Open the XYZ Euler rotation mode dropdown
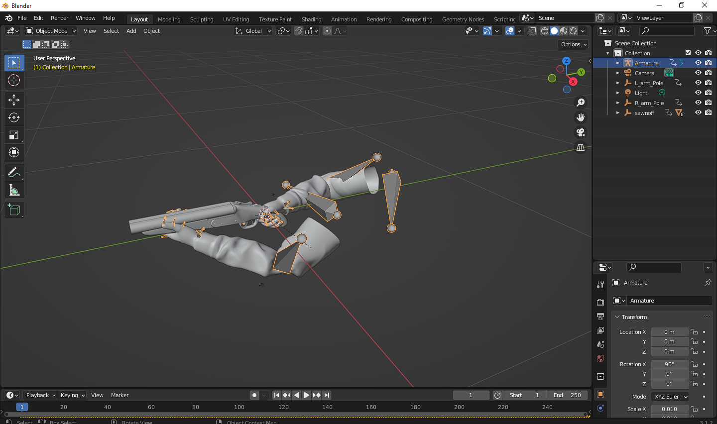The image size is (717, 424). [670, 397]
